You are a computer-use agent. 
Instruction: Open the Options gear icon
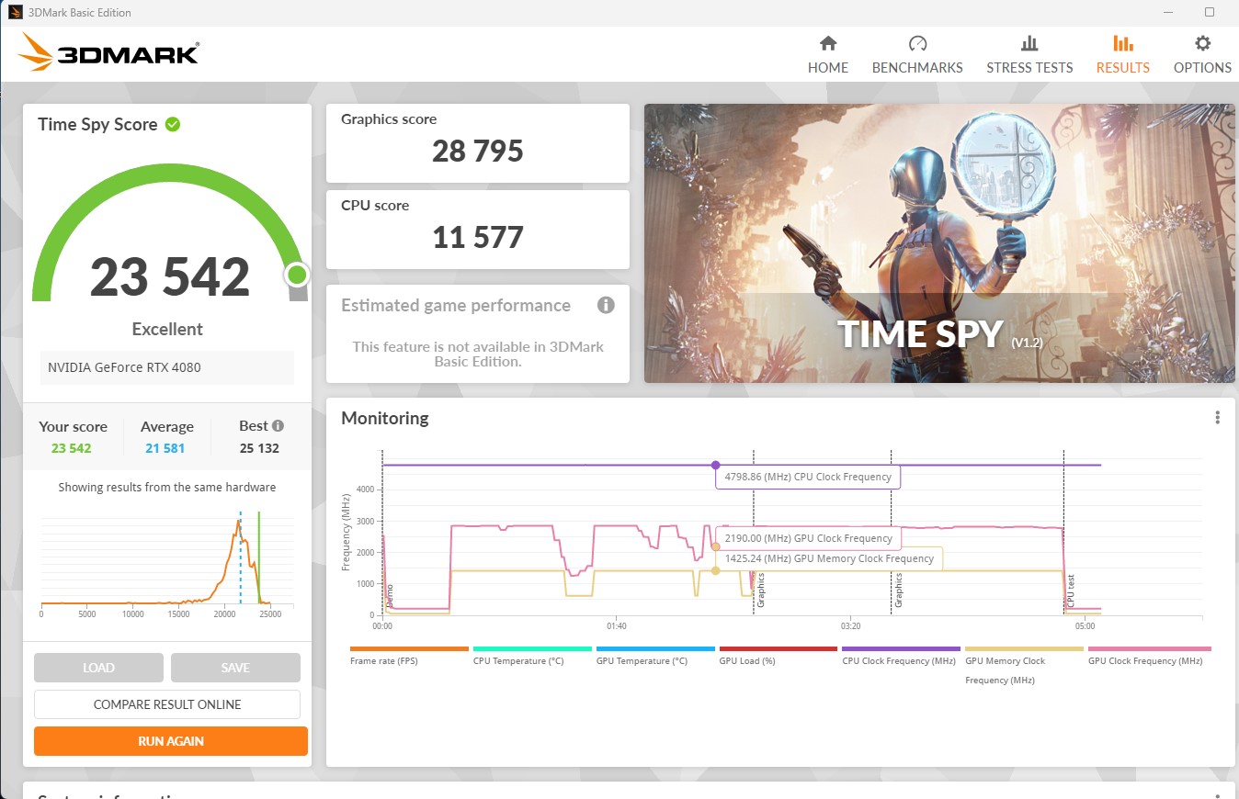[x=1202, y=43]
